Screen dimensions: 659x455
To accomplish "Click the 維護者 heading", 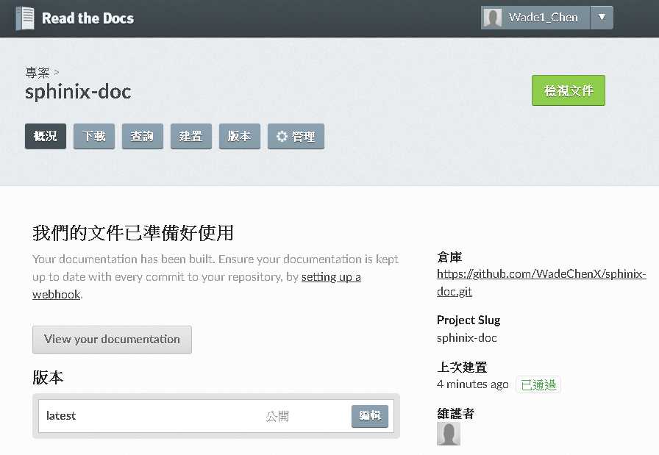I will tap(455, 413).
